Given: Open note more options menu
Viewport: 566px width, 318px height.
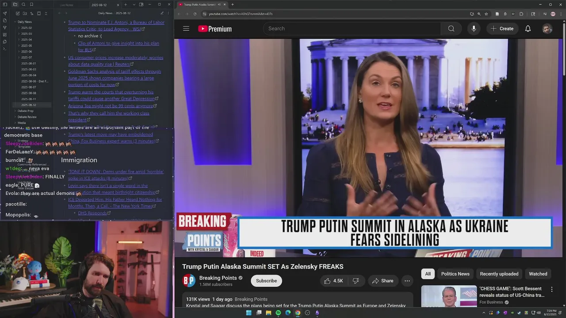Looking at the screenshot, I should 169,13.
